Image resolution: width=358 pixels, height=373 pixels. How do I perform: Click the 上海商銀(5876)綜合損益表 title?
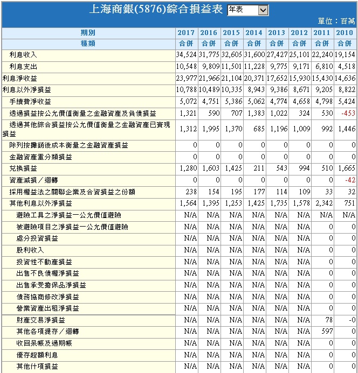[x=156, y=10]
